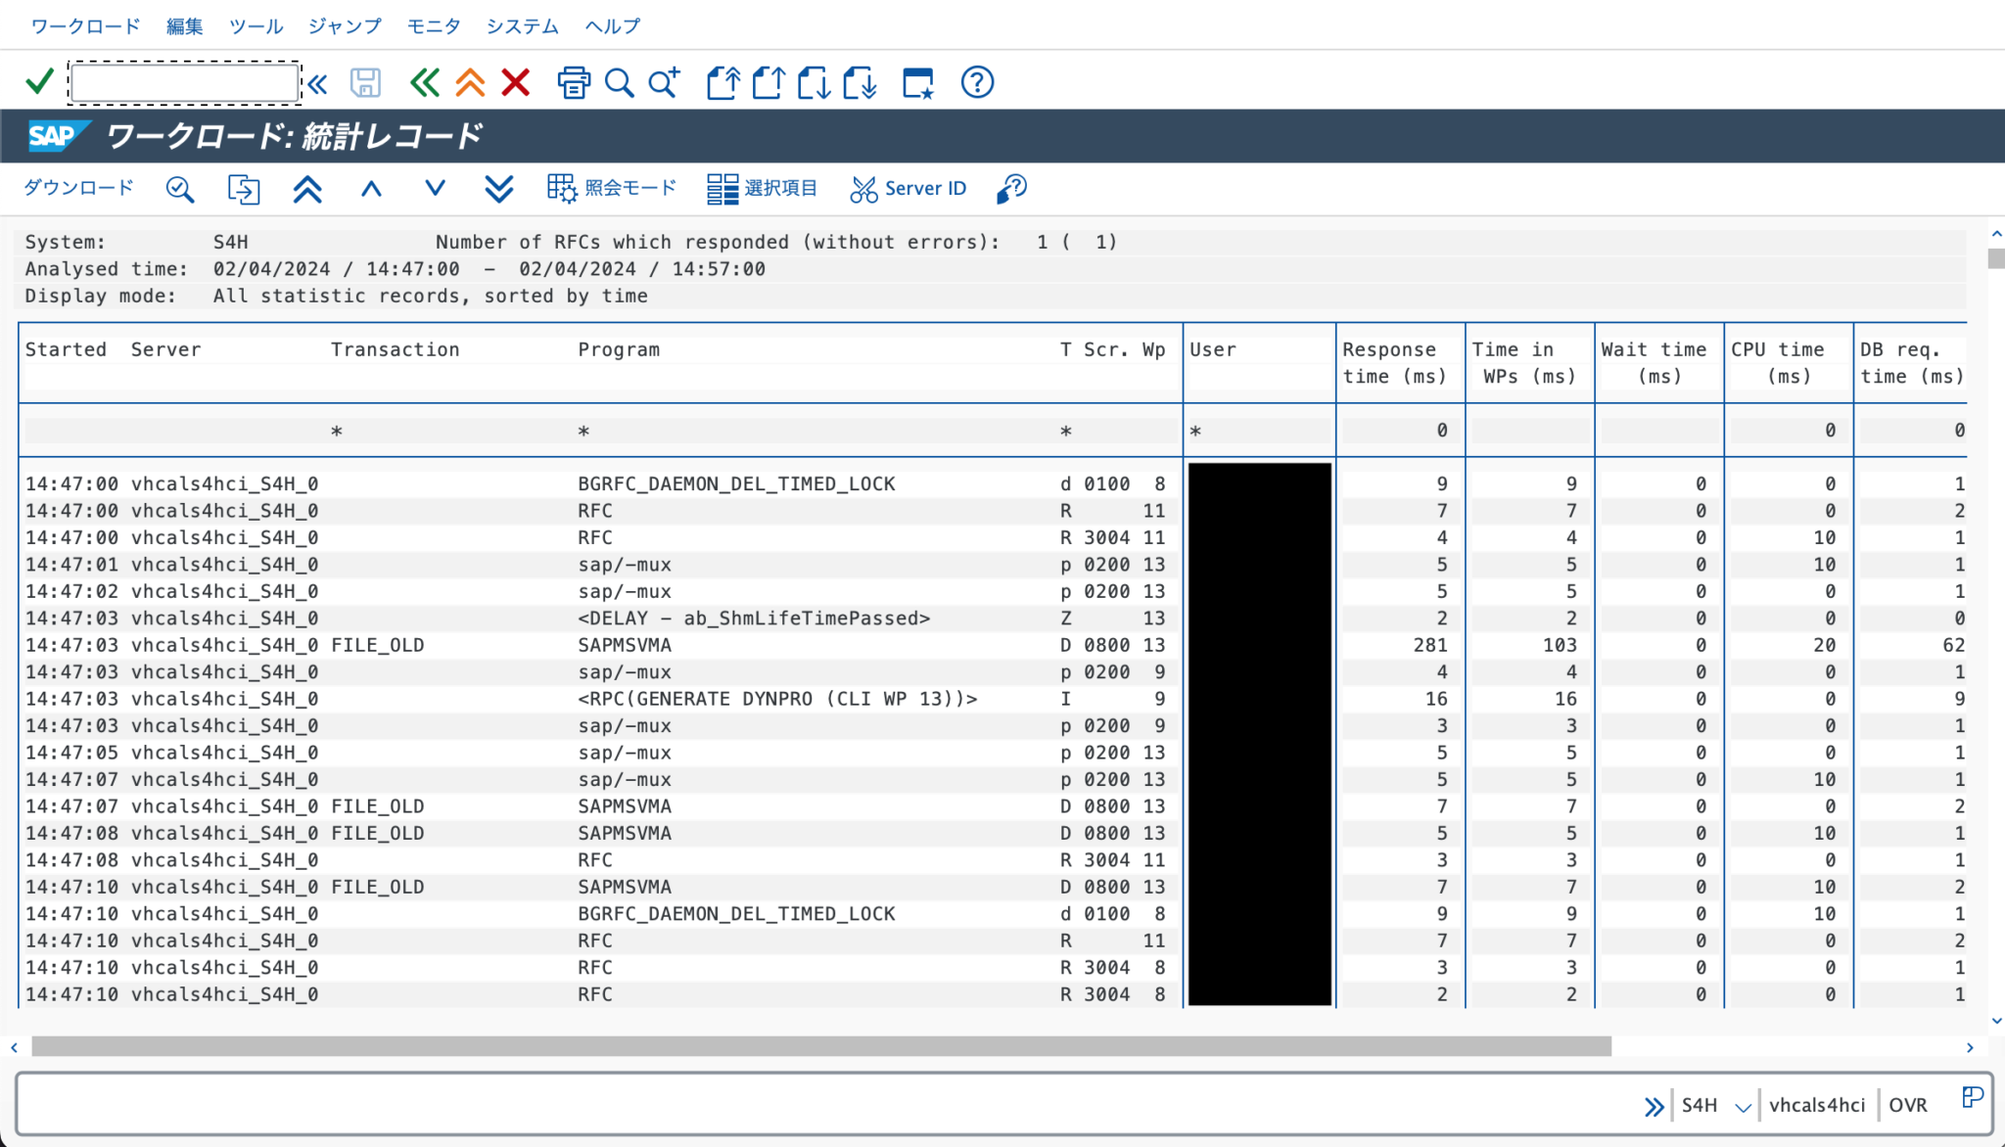The height and width of the screenshot is (1147, 2005).
Task: Expand the S4H system dropdown in status bar
Action: pos(1743,1107)
